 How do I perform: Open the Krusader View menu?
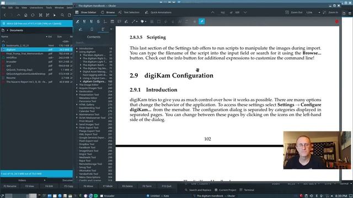(24, 8)
